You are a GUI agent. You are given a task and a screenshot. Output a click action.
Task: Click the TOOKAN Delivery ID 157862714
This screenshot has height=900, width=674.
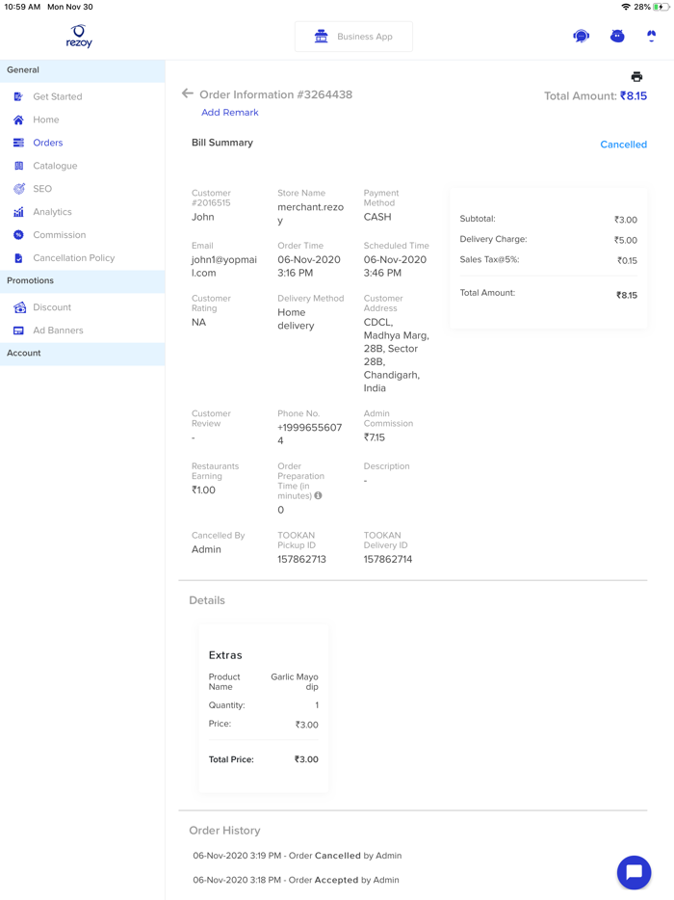click(x=388, y=559)
